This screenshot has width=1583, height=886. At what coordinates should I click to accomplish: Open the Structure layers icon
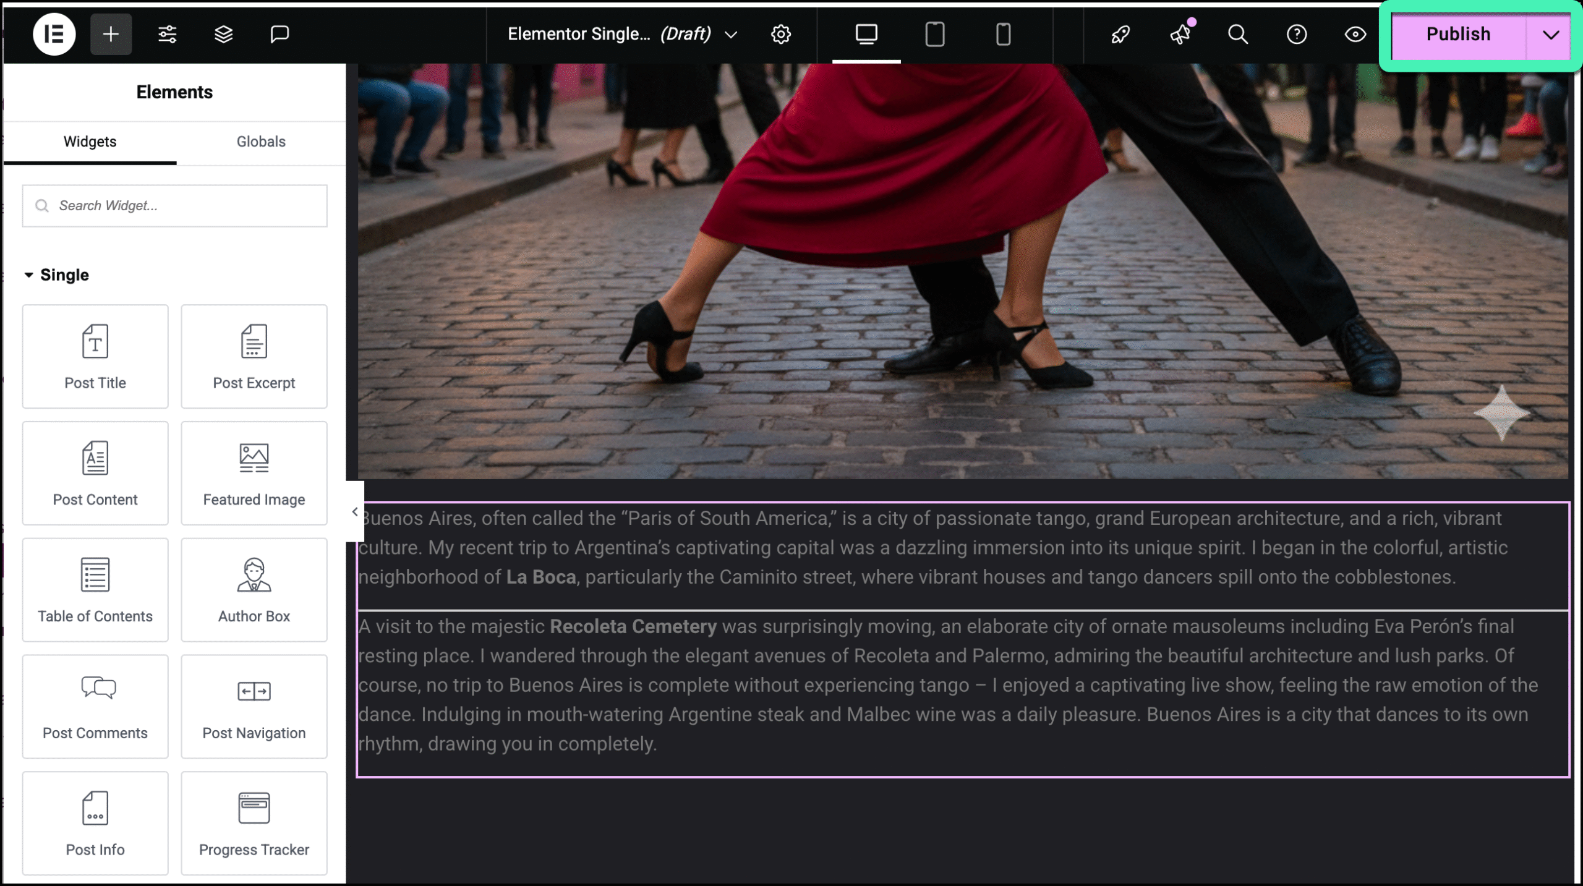click(x=223, y=34)
